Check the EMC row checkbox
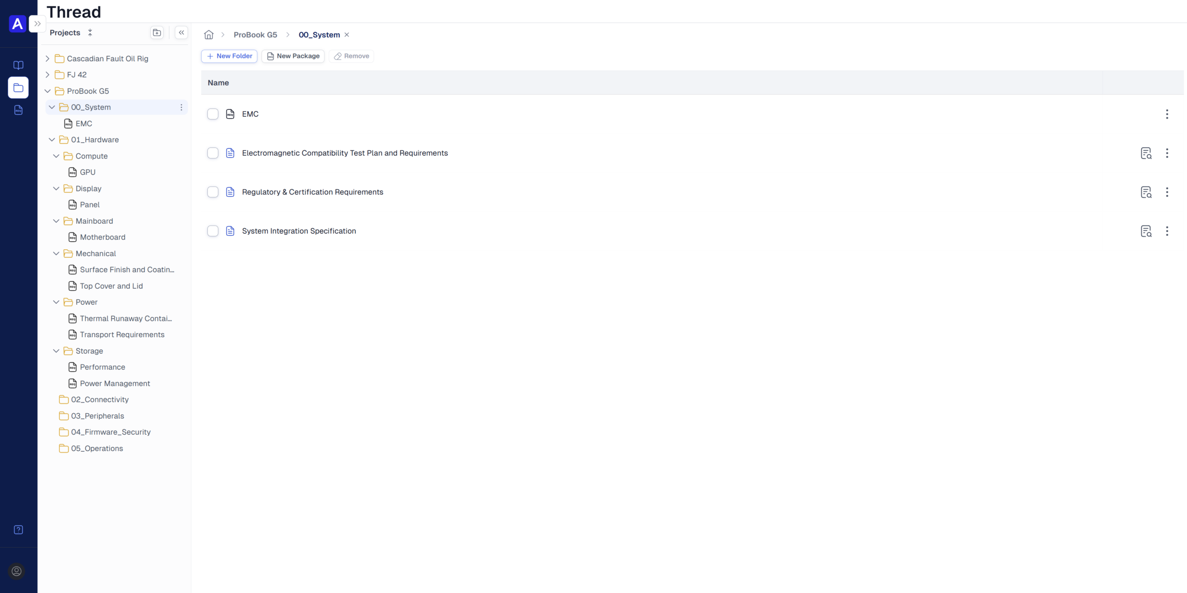Image resolution: width=1187 pixels, height=593 pixels. (x=212, y=114)
